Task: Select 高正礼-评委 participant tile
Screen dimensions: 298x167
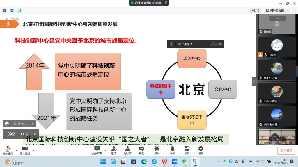Action: point(277,70)
